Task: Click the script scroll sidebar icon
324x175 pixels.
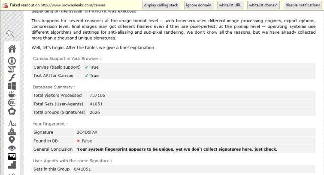Action: 12,69
